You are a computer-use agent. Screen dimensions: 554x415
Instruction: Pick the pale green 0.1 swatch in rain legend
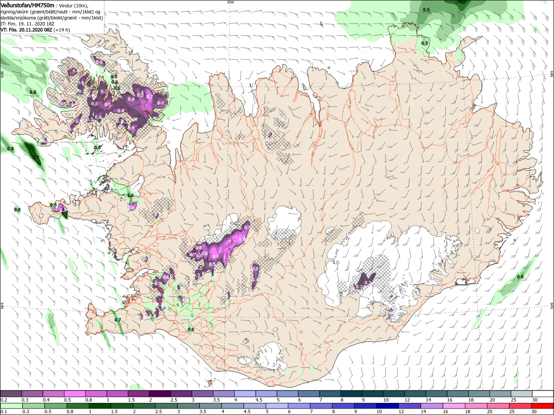tap(12, 406)
